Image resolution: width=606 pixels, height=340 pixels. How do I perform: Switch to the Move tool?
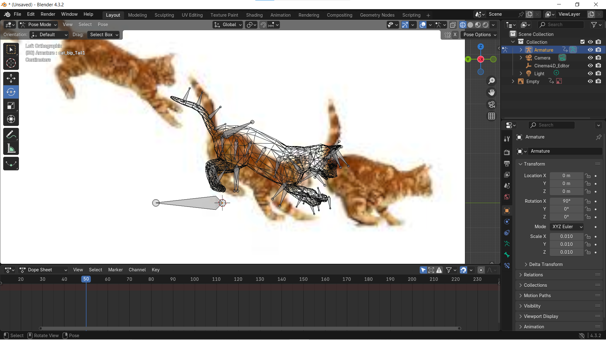pyautogui.click(x=11, y=78)
